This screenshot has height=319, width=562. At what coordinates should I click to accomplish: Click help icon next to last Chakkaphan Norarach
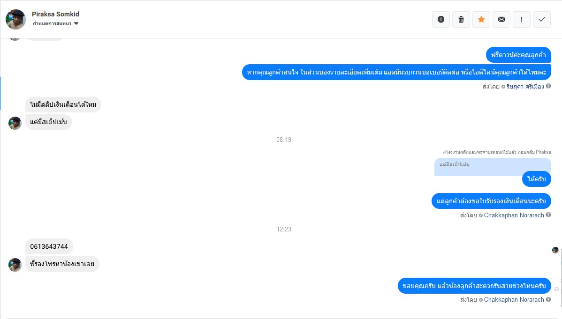pyautogui.click(x=548, y=299)
